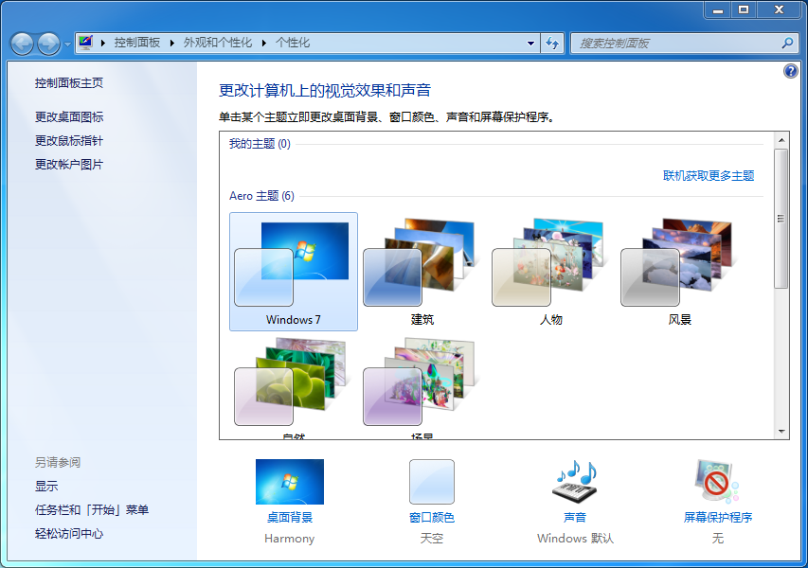The image size is (808, 568).
Task: Close the personalization window
Action: (779, 9)
